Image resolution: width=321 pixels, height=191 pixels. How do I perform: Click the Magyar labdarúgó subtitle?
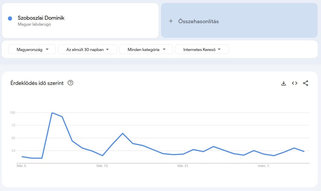tap(34, 24)
